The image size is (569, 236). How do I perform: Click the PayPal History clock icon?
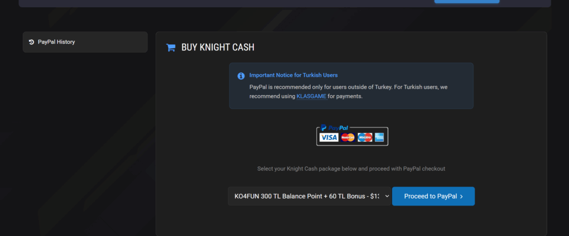point(32,42)
